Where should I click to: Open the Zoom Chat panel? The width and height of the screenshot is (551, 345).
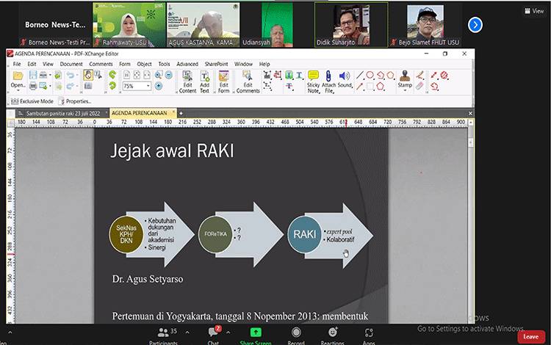pyautogui.click(x=213, y=335)
